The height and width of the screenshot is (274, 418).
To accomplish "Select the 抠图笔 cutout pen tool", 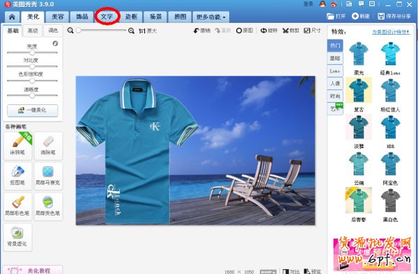I will click(17, 176).
